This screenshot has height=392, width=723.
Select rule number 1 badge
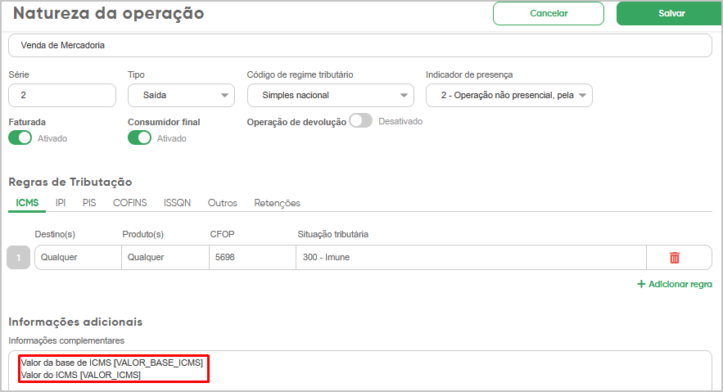tap(18, 258)
